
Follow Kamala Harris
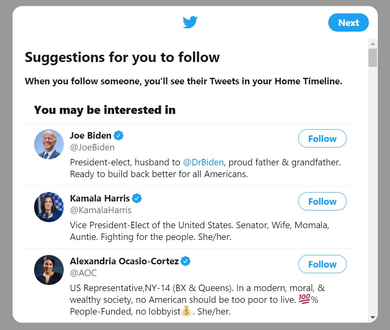[x=322, y=201]
